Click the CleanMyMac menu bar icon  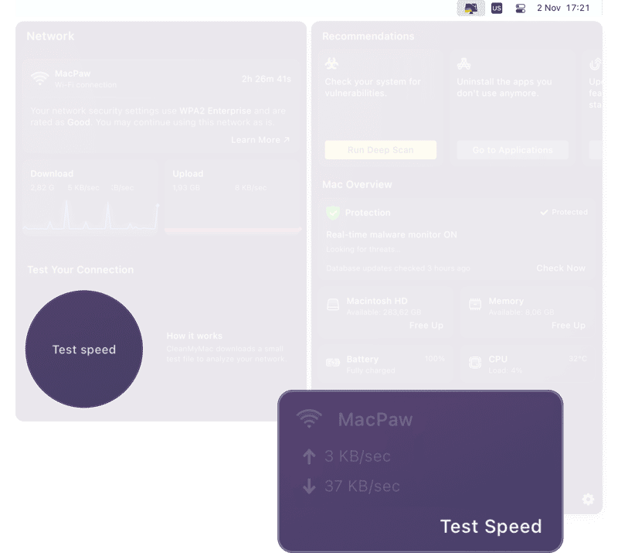point(470,8)
